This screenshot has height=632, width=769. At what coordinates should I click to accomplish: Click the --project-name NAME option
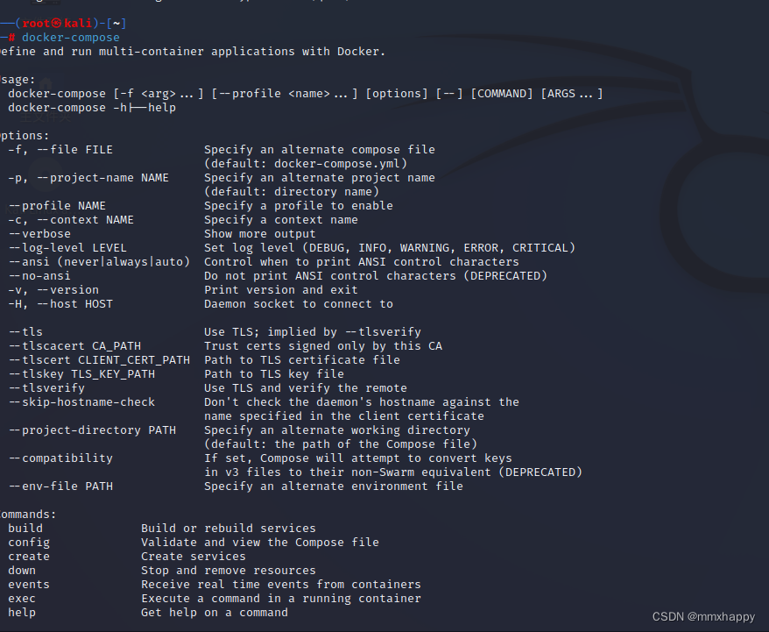tap(102, 178)
